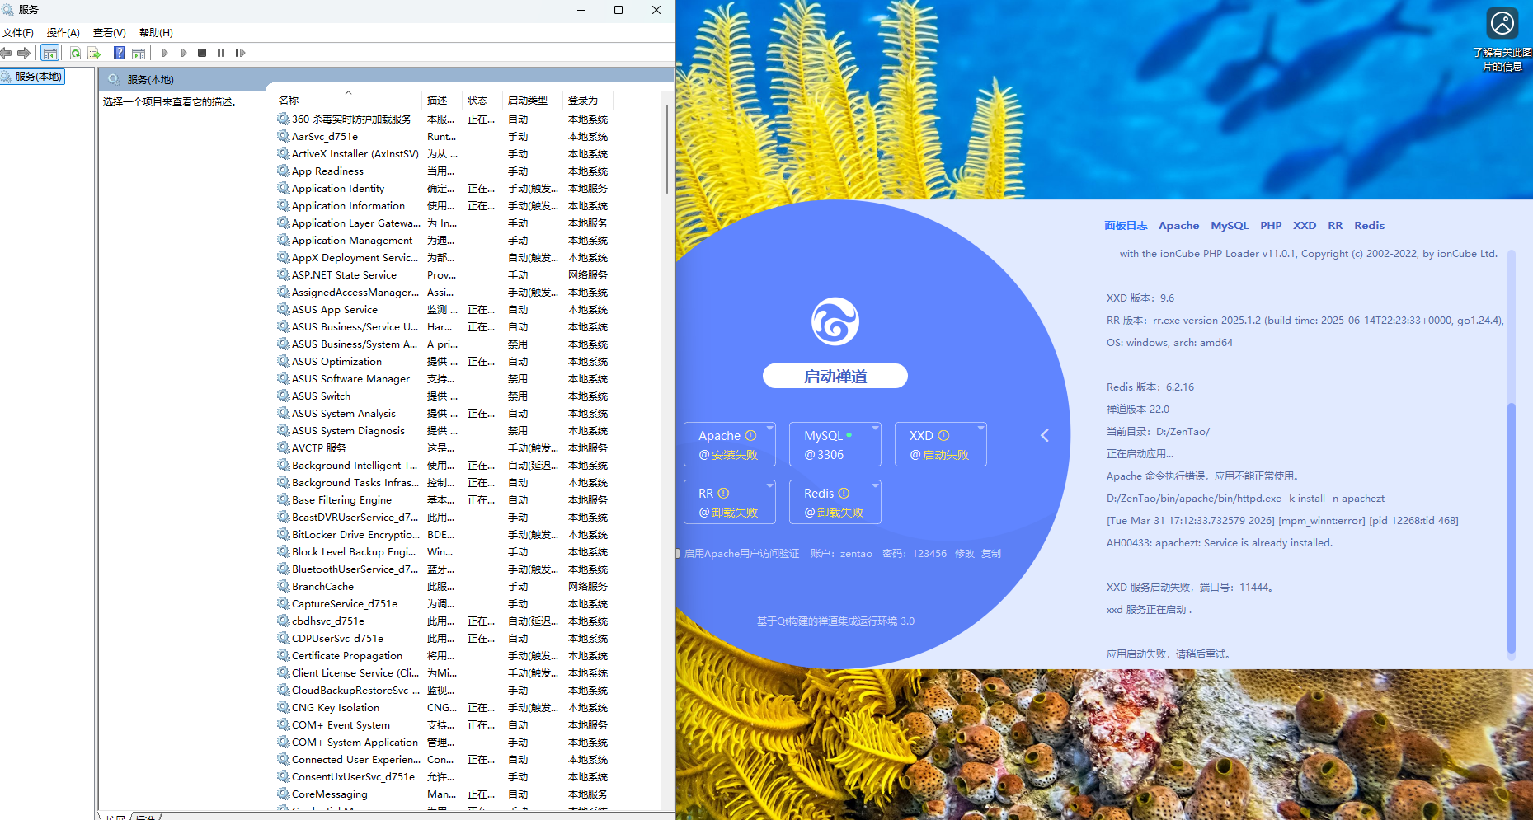Stop the service with the square icon
1533x820 pixels.
tap(202, 53)
